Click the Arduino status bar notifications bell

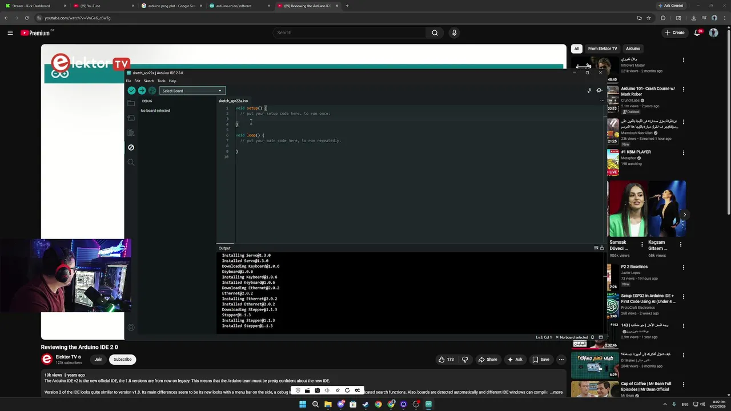click(592, 337)
